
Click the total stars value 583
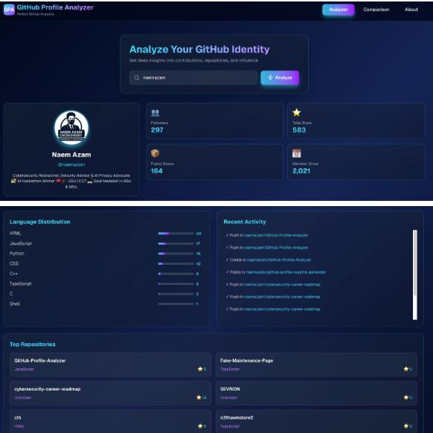pyautogui.click(x=299, y=130)
